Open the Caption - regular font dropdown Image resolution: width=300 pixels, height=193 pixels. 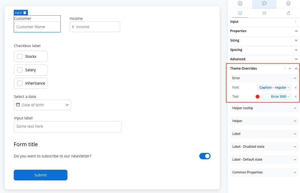click(x=274, y=88)
